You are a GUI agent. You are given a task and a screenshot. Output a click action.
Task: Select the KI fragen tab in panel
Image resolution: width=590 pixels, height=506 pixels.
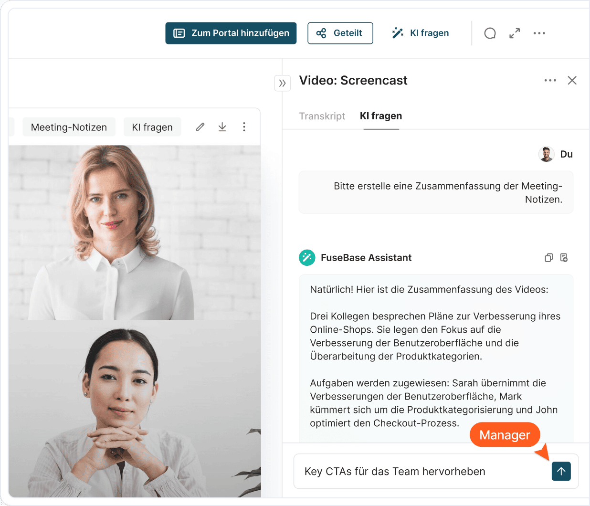point(381,116)
